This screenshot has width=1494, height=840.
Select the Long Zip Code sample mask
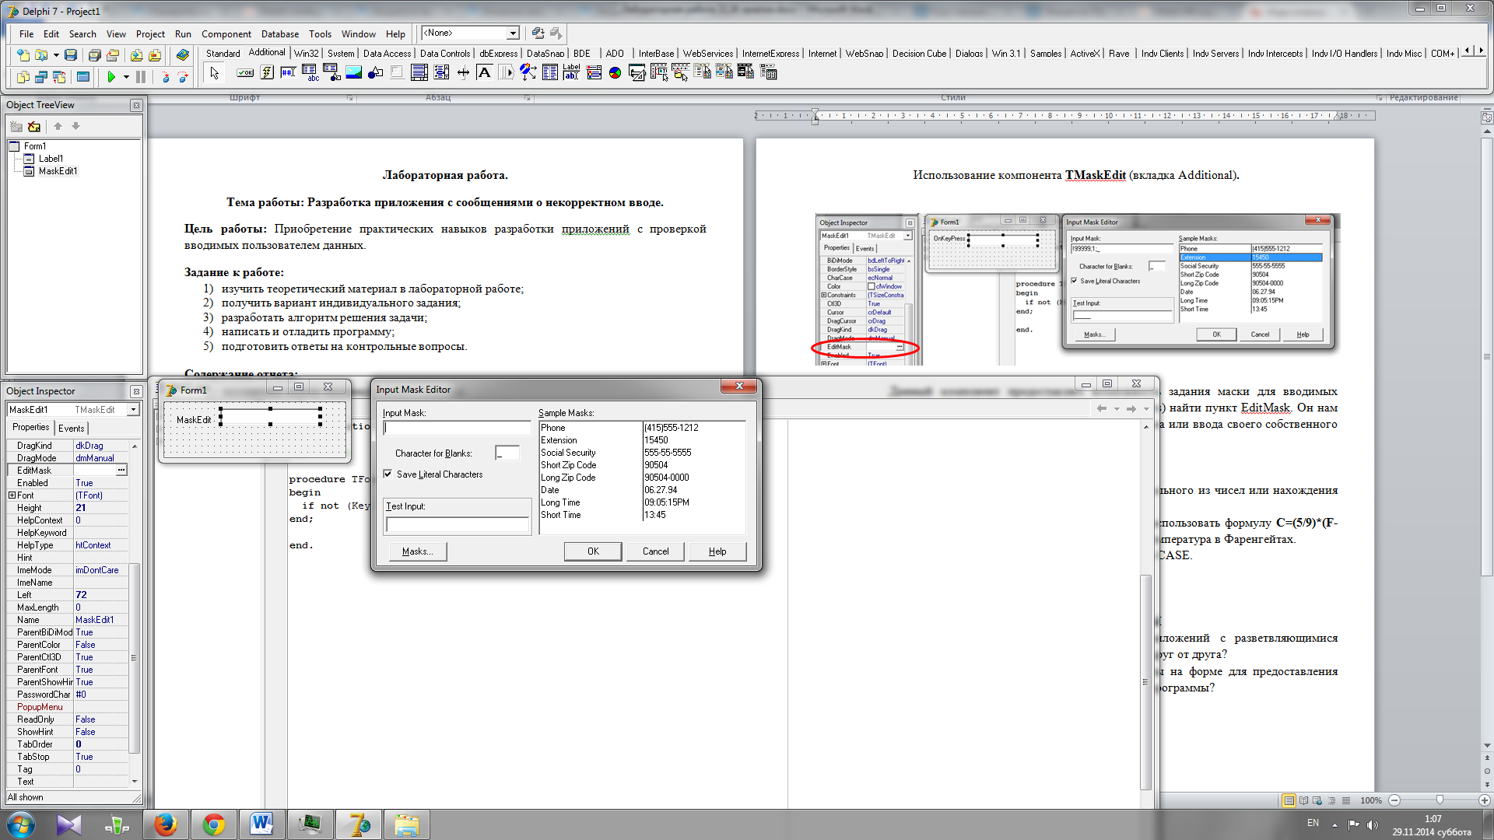click(643, 478)
